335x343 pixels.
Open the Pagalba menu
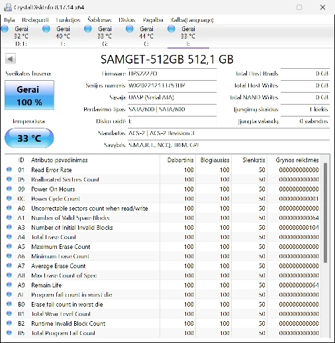(153, 20)
